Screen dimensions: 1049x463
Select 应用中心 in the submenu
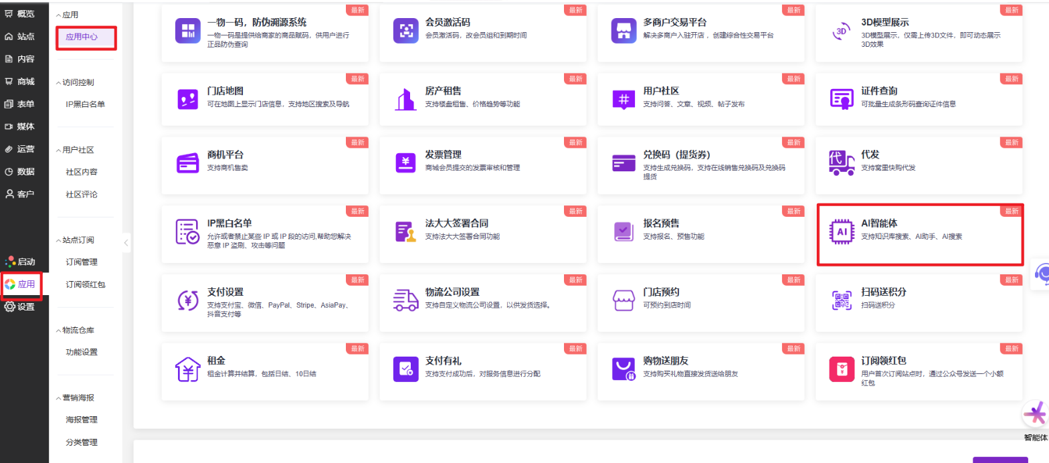pos(82,37)
